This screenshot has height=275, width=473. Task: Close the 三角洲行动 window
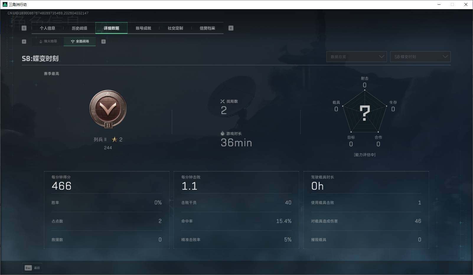click(466, 4)
